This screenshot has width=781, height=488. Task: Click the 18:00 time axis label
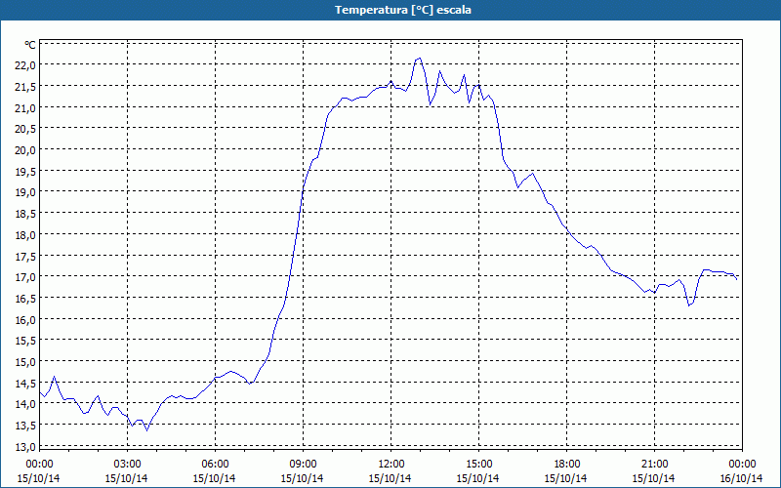[566, 465]
